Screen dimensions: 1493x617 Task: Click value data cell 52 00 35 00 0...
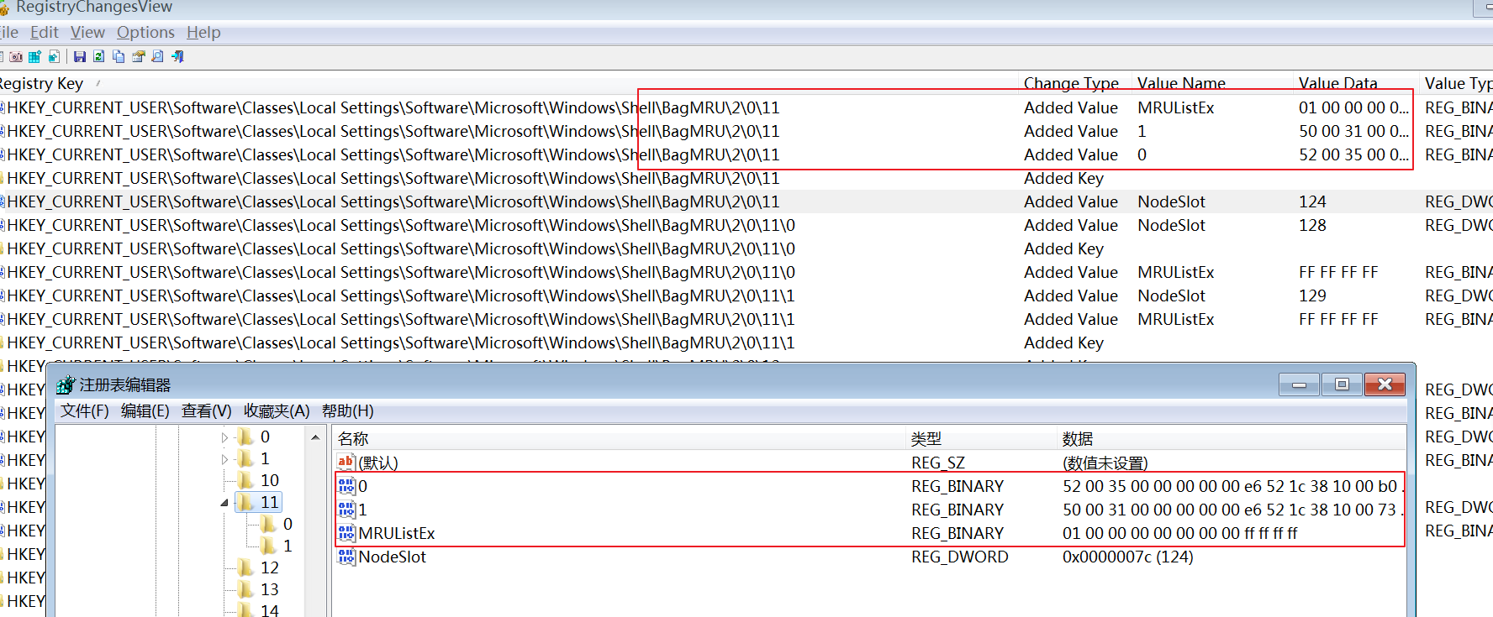coord(1353,154)
